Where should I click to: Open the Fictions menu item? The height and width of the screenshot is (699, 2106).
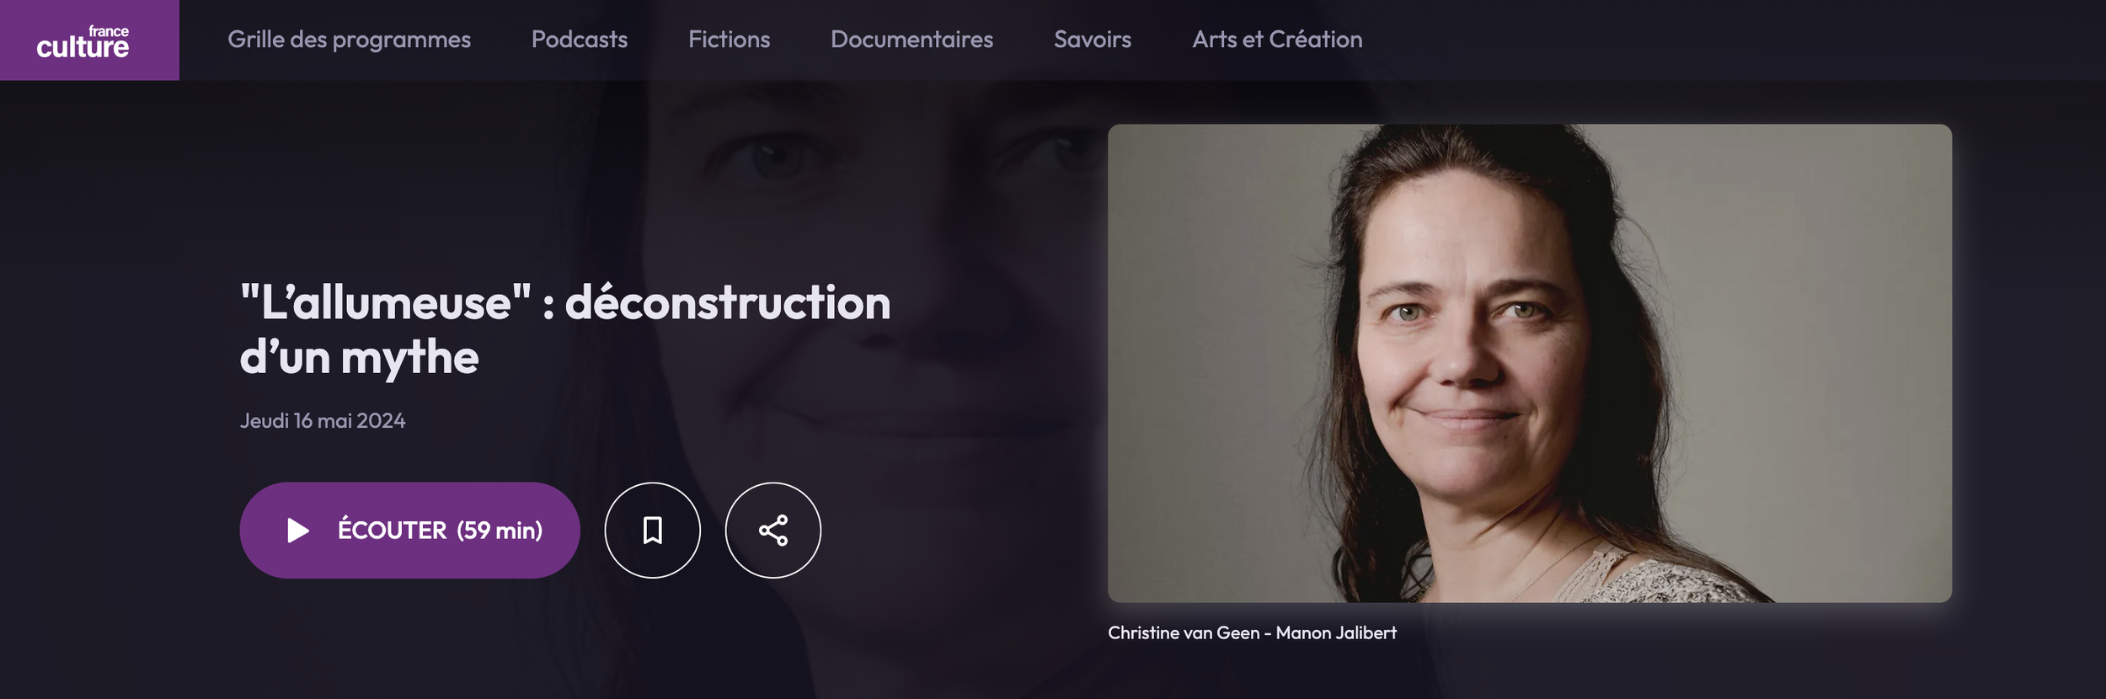(x=729, y=40)
